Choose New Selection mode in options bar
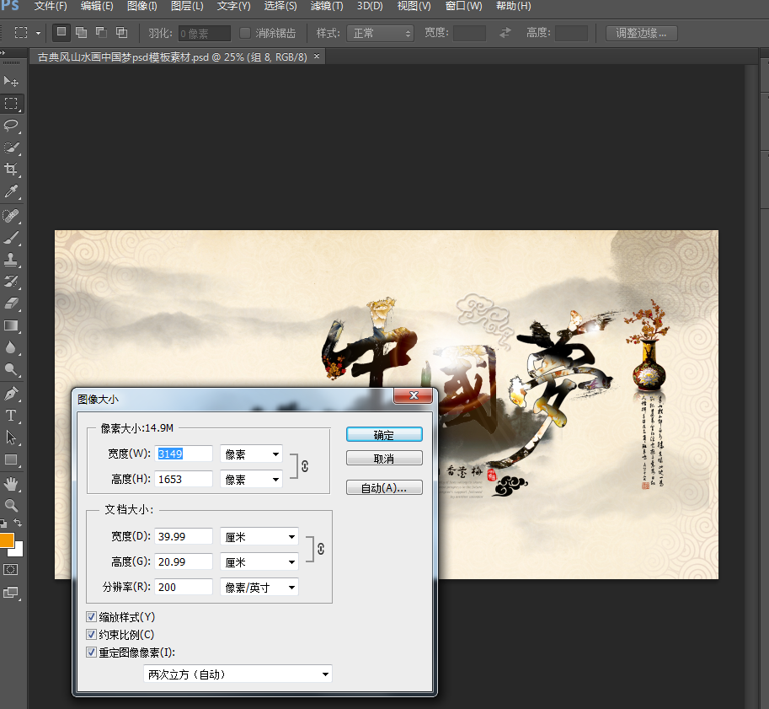The height and width of the screenshot is (709, 769). click(61, 32)
